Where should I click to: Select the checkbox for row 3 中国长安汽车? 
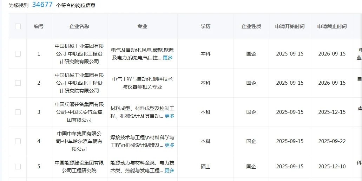(18, 112)
